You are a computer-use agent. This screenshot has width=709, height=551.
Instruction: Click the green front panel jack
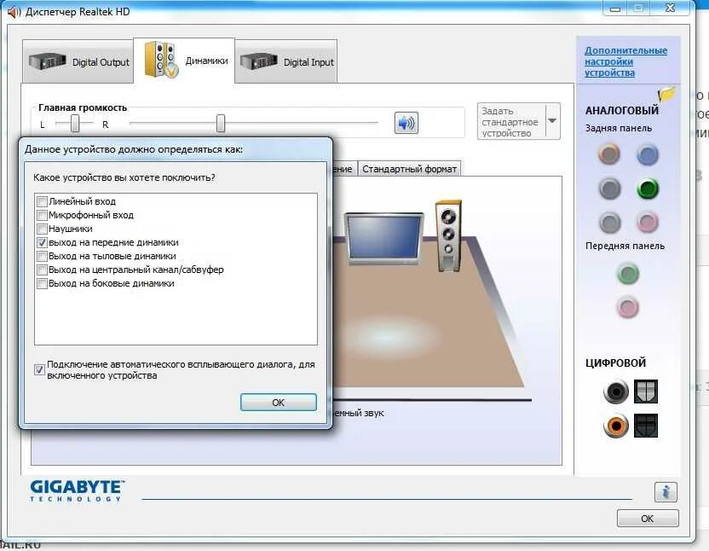(627, 274)
